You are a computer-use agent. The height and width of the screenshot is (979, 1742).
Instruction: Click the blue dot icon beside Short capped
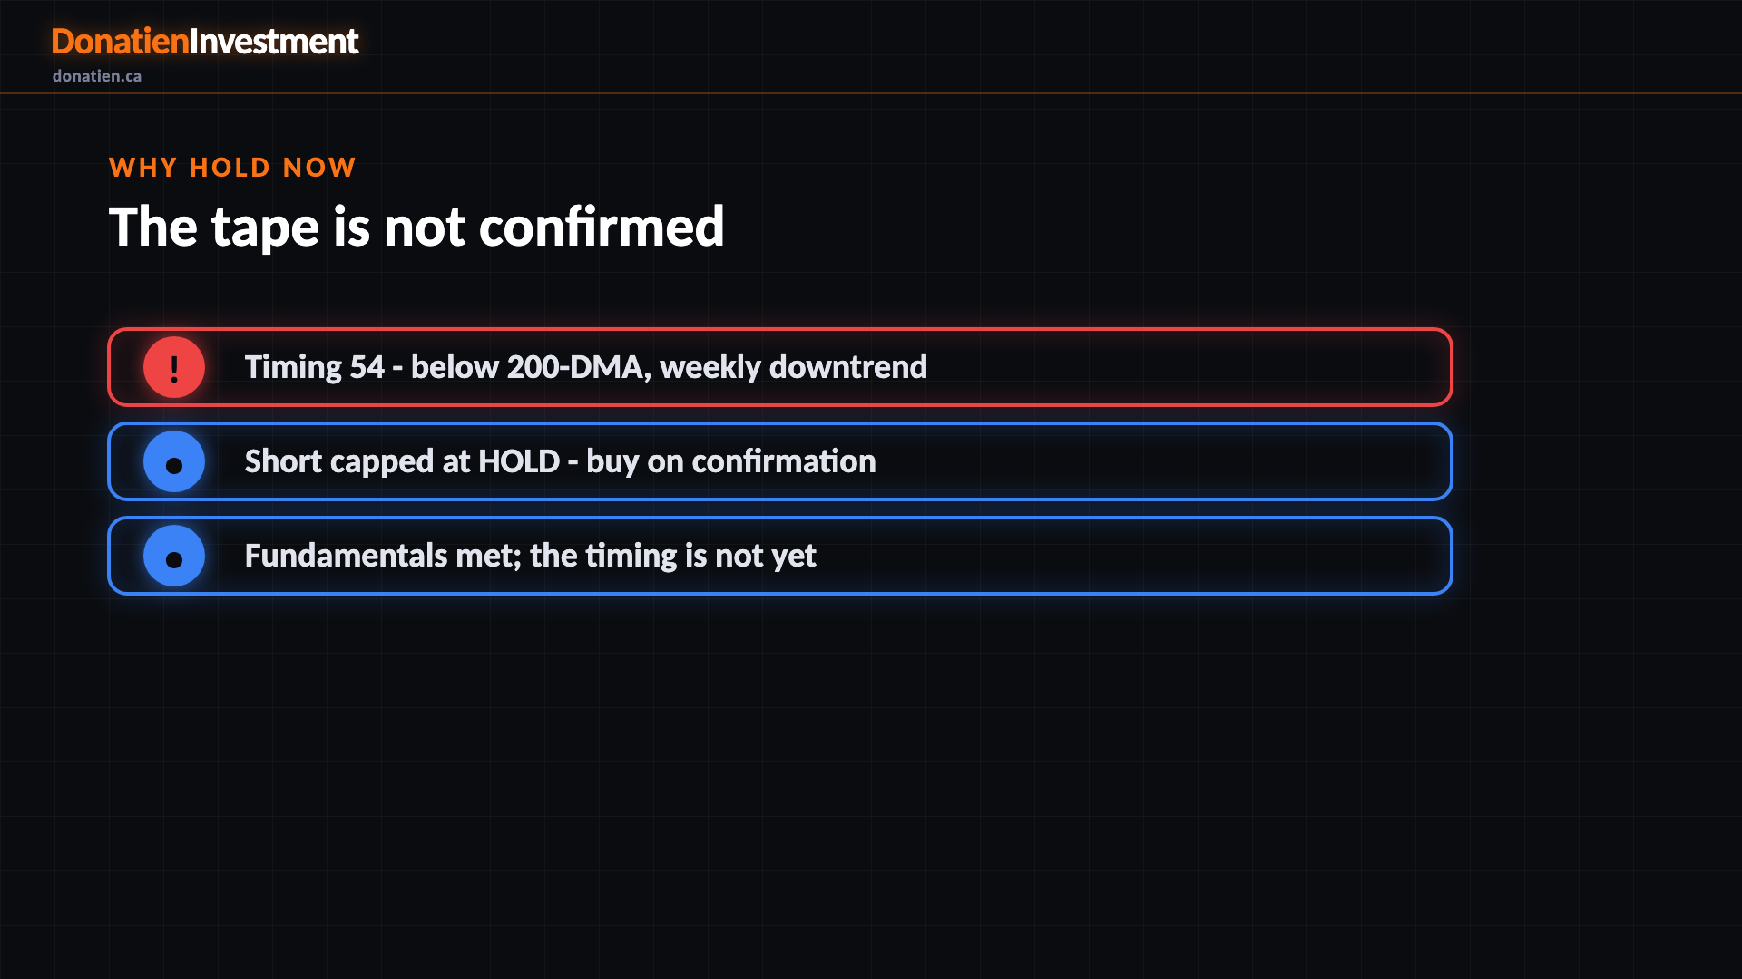coord(174,461)
